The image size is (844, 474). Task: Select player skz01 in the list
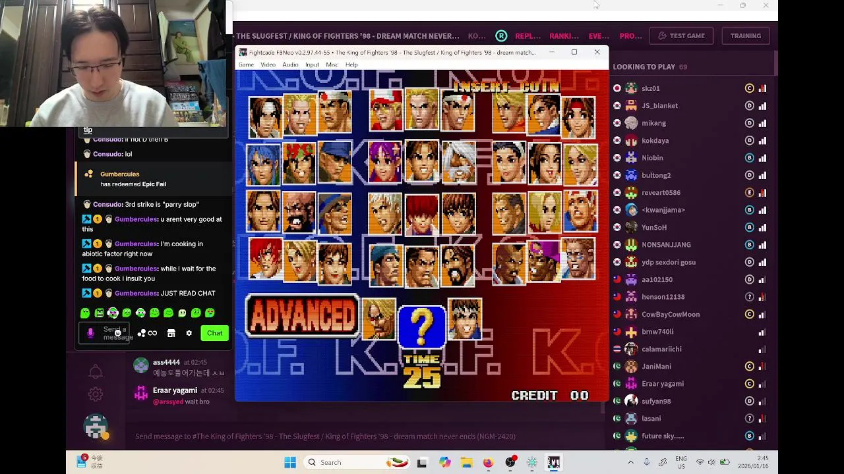click(650, 88)
